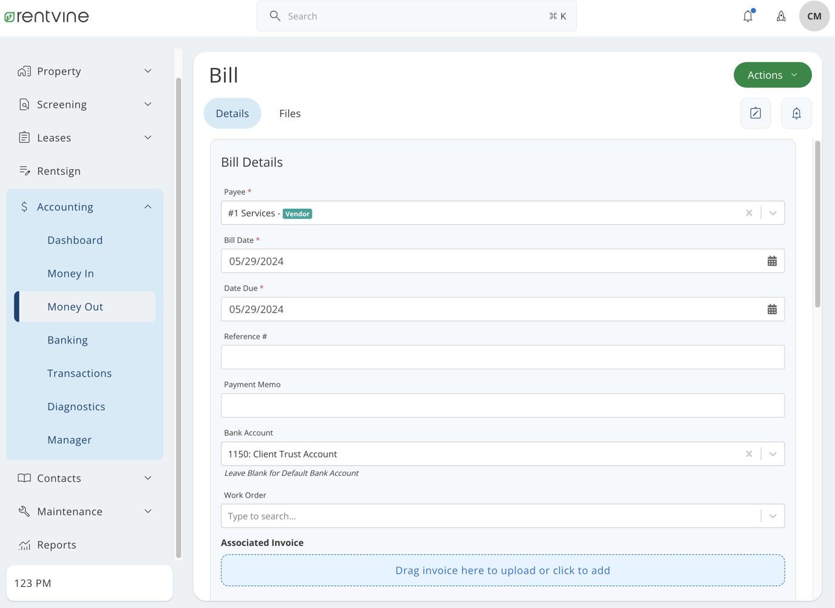Open the Work Order dropdown
Screen dimensions: 835x608
pos(772,515)
